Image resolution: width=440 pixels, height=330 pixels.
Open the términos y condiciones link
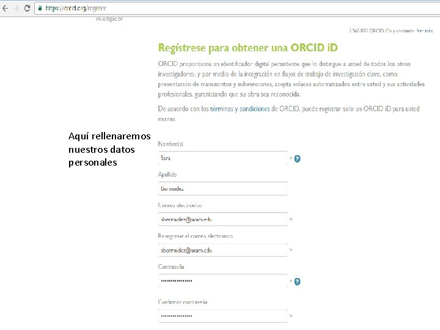(x=240, y=109)
